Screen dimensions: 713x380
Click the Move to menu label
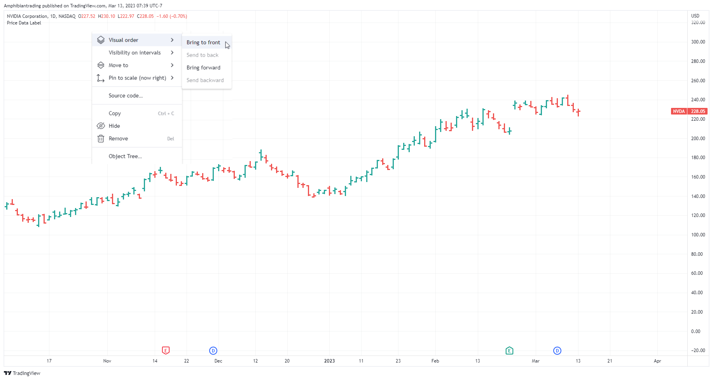118,65
